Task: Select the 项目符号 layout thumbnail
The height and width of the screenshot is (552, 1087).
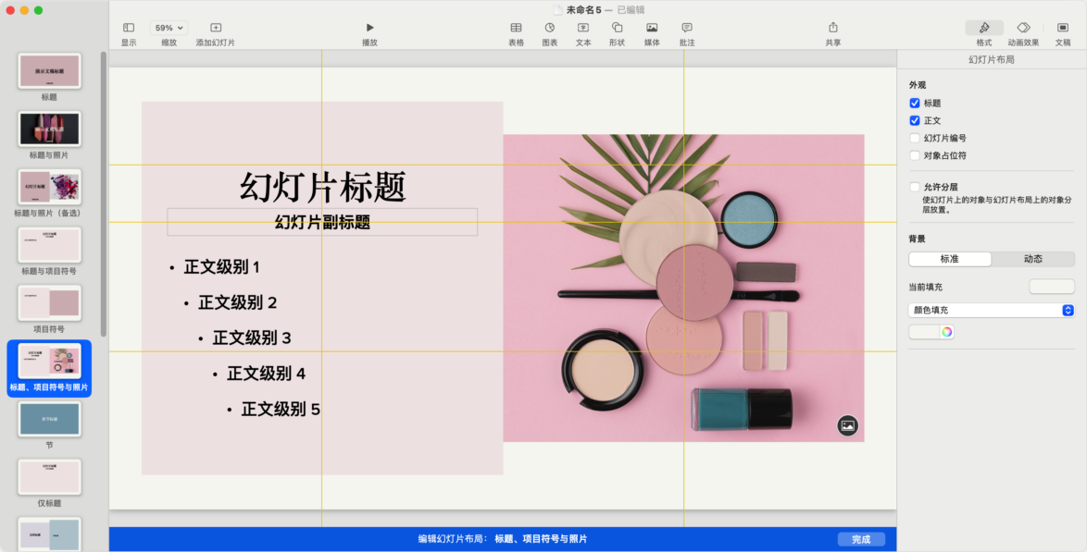Action: pyautogui.click(x=49, y=302)
